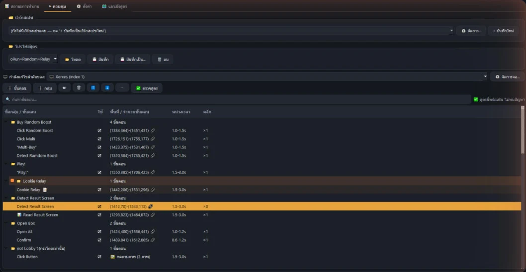The image size is (526, 272).
Task: Click link icon in Click Random Boost row
Action: coord(153,131)
